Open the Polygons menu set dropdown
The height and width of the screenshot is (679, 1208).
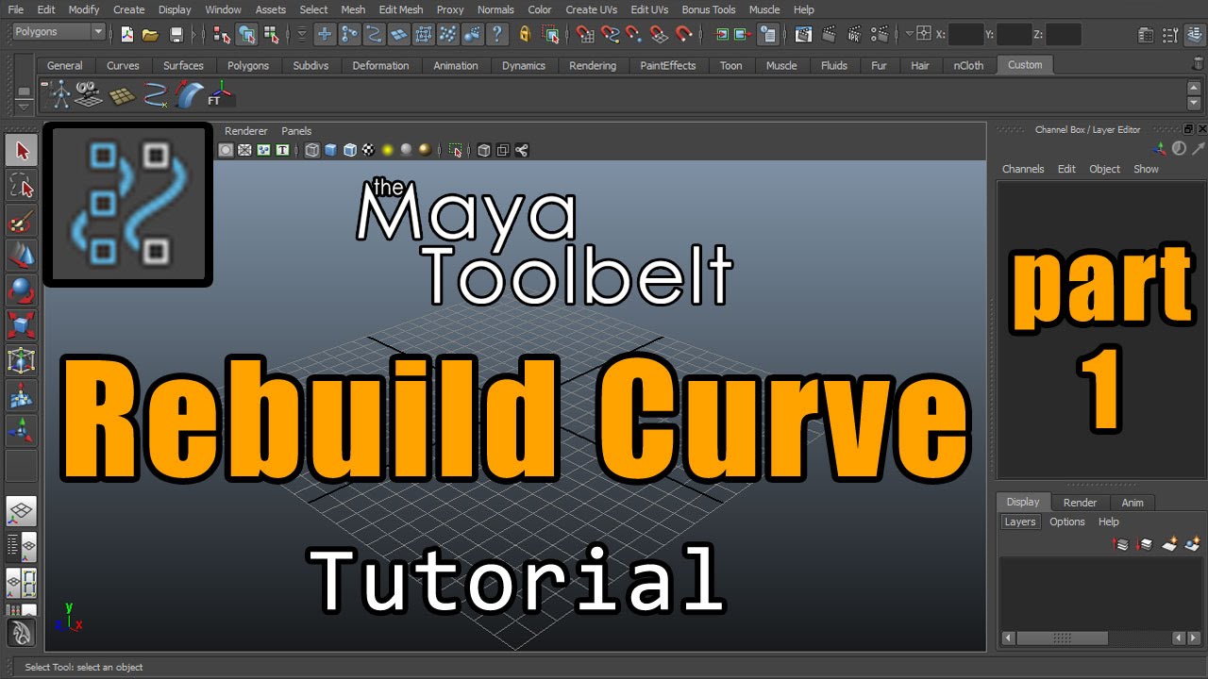pyautogui.click(x=59, y=32)
